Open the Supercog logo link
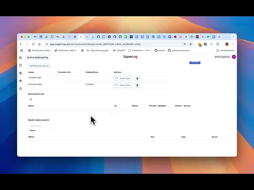 click(130, 57)
